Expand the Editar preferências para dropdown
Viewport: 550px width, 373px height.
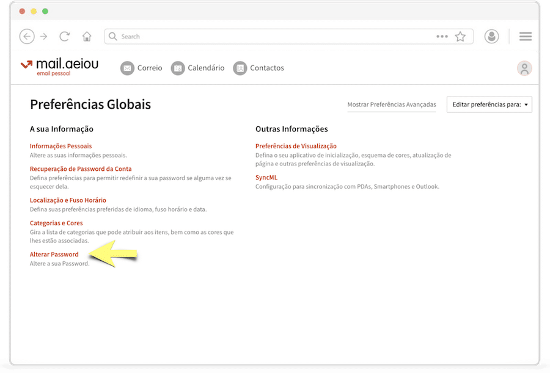[x=489, y=104]
